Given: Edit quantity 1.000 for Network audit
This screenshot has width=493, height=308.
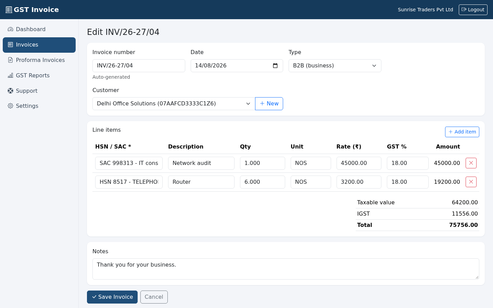Looking at the screenshot, I should click(x=263, y=163).
